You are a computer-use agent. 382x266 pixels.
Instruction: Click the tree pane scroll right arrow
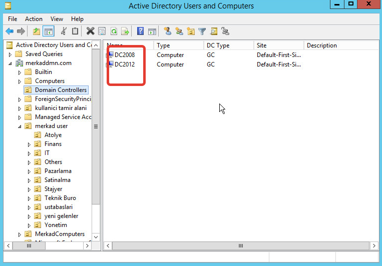tap(87, 246)
